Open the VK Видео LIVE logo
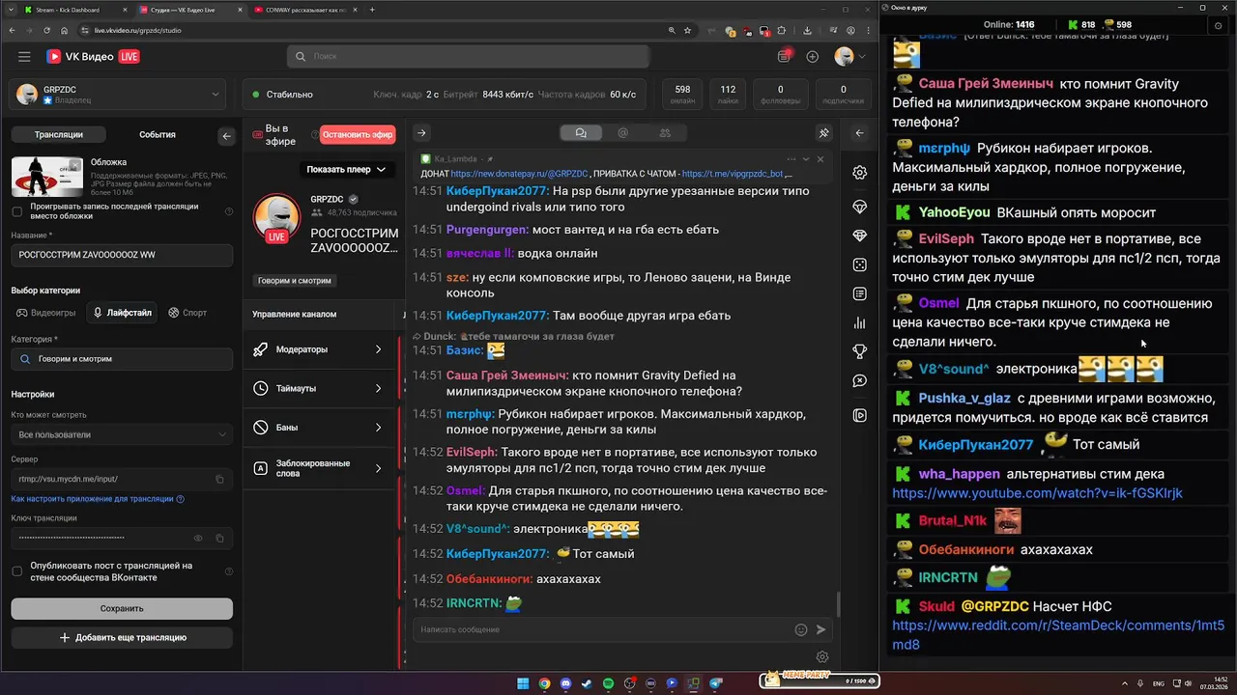The image size is (1237, 695). click(94, 57)
